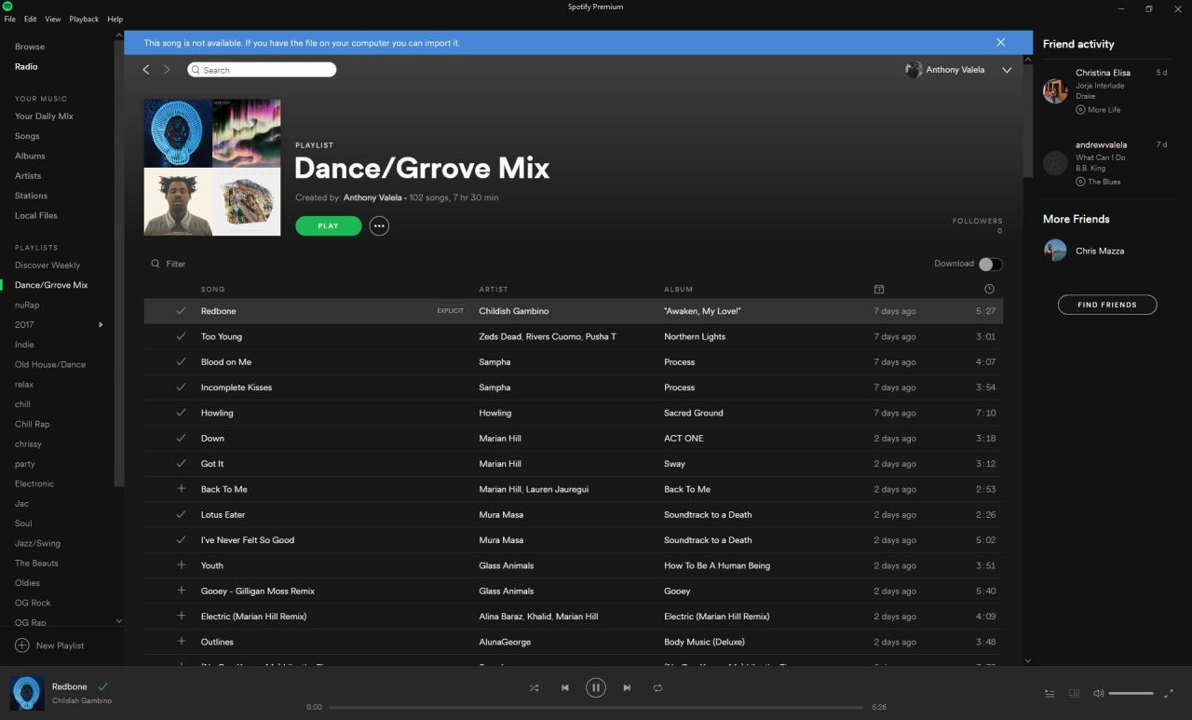Open the View menu
The height and width of the screenshot is (720, 1192).
coord(53,20)
